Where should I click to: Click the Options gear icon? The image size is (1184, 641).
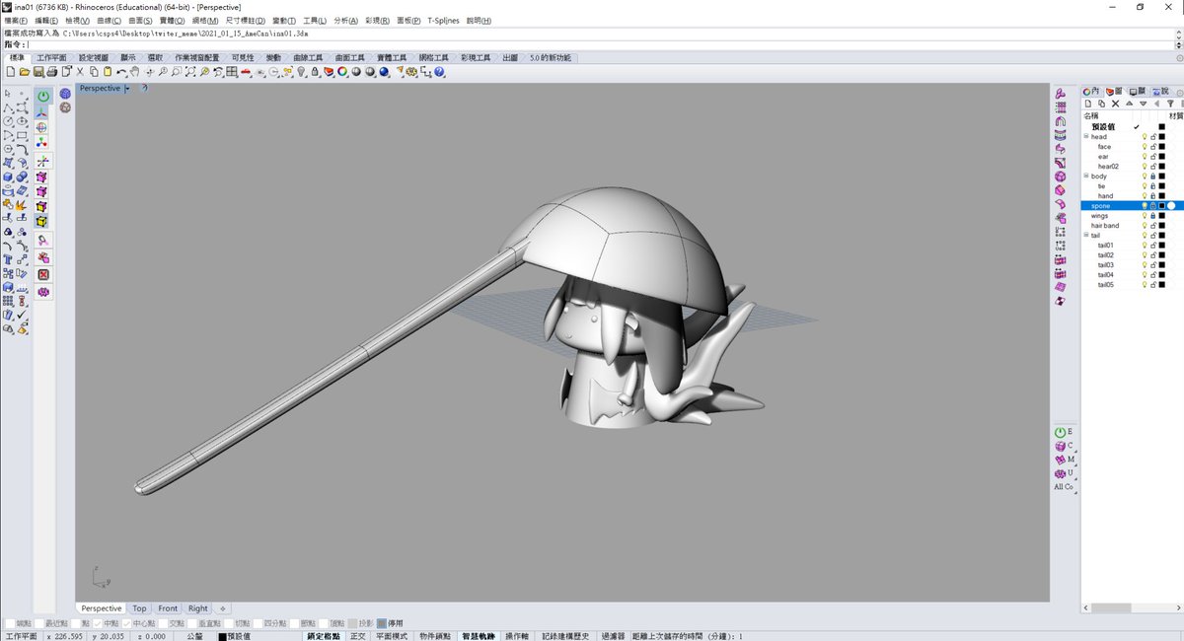[x=411, y=72]
